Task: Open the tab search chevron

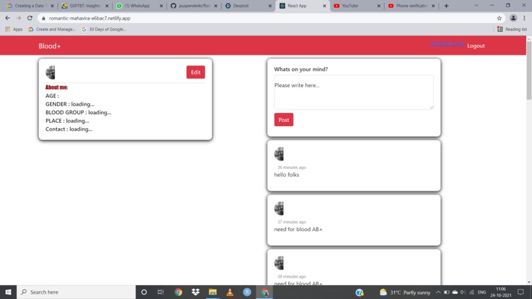Action: pos(477,5)
